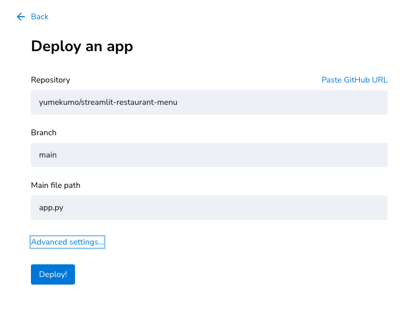Click the Deploy an app heading

point(82,46)
